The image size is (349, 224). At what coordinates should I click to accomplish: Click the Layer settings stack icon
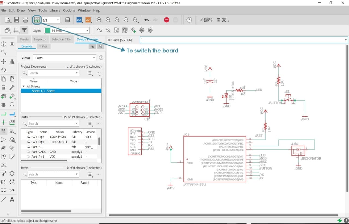click(7, 30)
